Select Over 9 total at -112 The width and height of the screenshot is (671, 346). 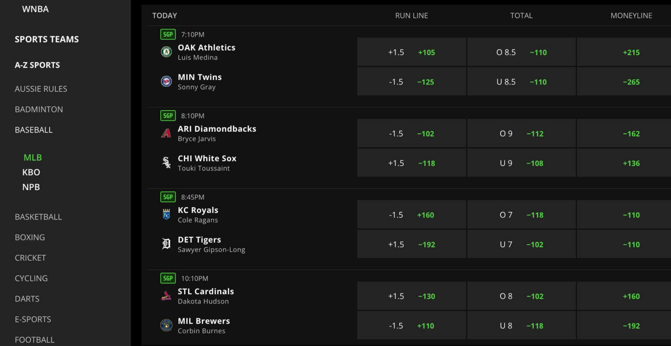[521, 133]
